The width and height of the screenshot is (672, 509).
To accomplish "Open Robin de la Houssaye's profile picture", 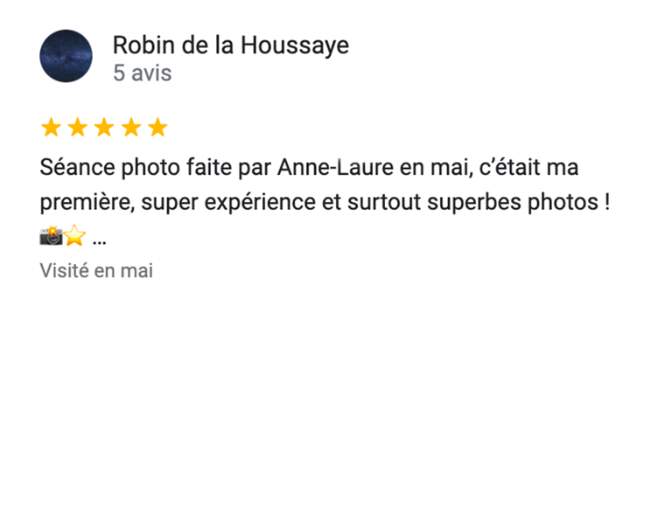I will [x=66, y=56].
